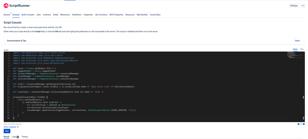Place cursor on loggedInUser definition line 8
Screen dimensions: 308x139
point(34,71)
